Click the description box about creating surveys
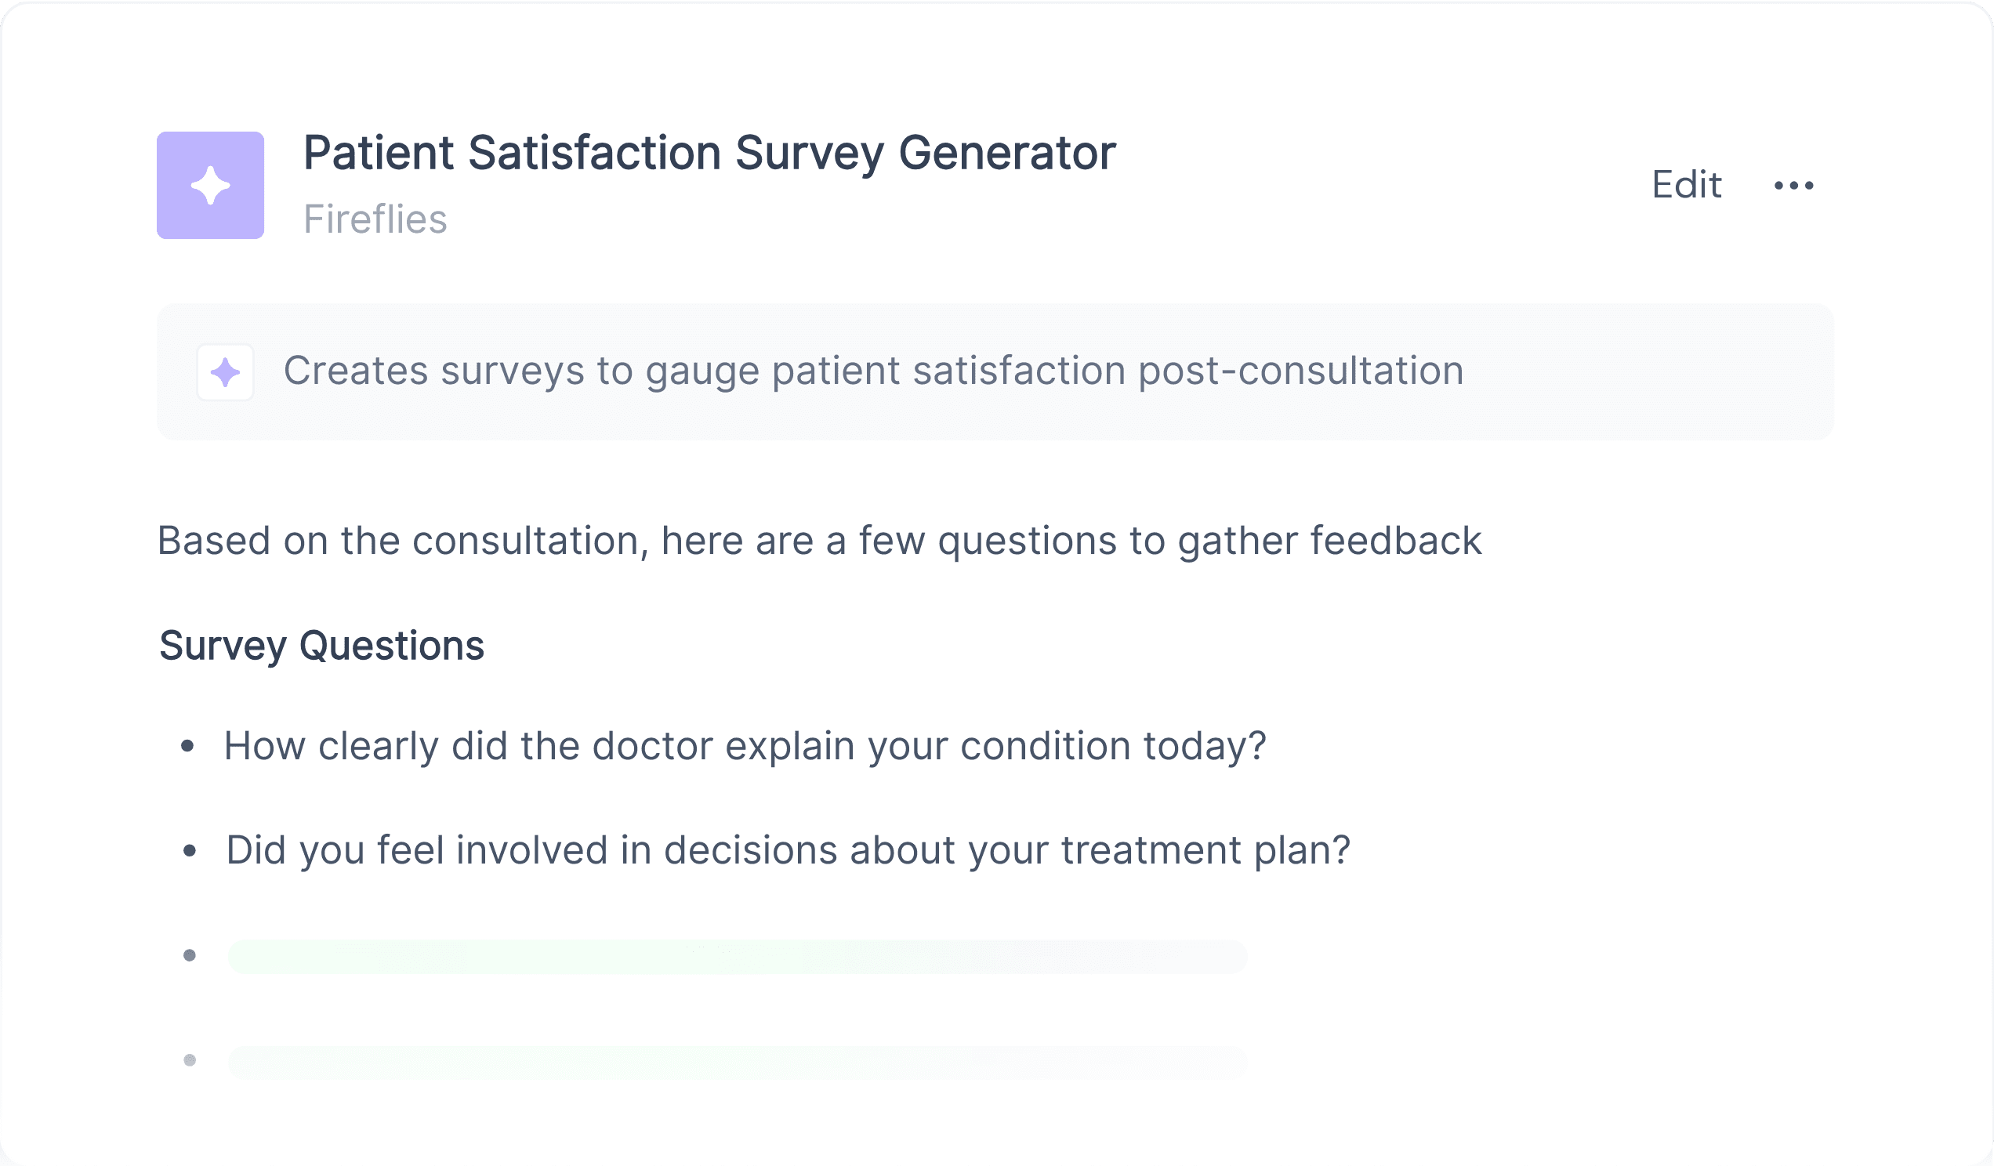The width and height of the screenshot is (1994, 1166). point(995,371)
